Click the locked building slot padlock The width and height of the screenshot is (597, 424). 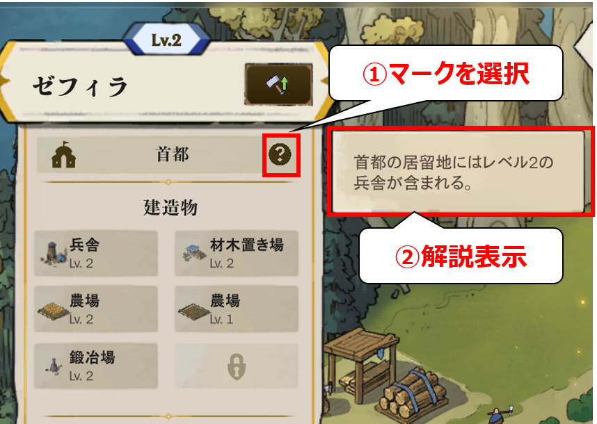(237, 366)
